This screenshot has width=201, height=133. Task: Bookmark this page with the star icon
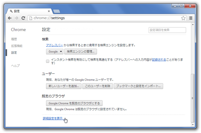pos(183,18)
